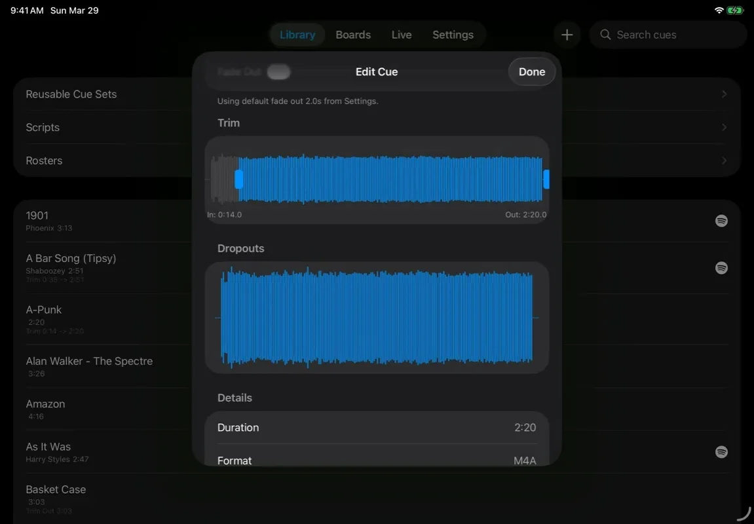Tap the Spotify icon next to As It Was
The width and height of the screenshot is (754, 524).
721,452
